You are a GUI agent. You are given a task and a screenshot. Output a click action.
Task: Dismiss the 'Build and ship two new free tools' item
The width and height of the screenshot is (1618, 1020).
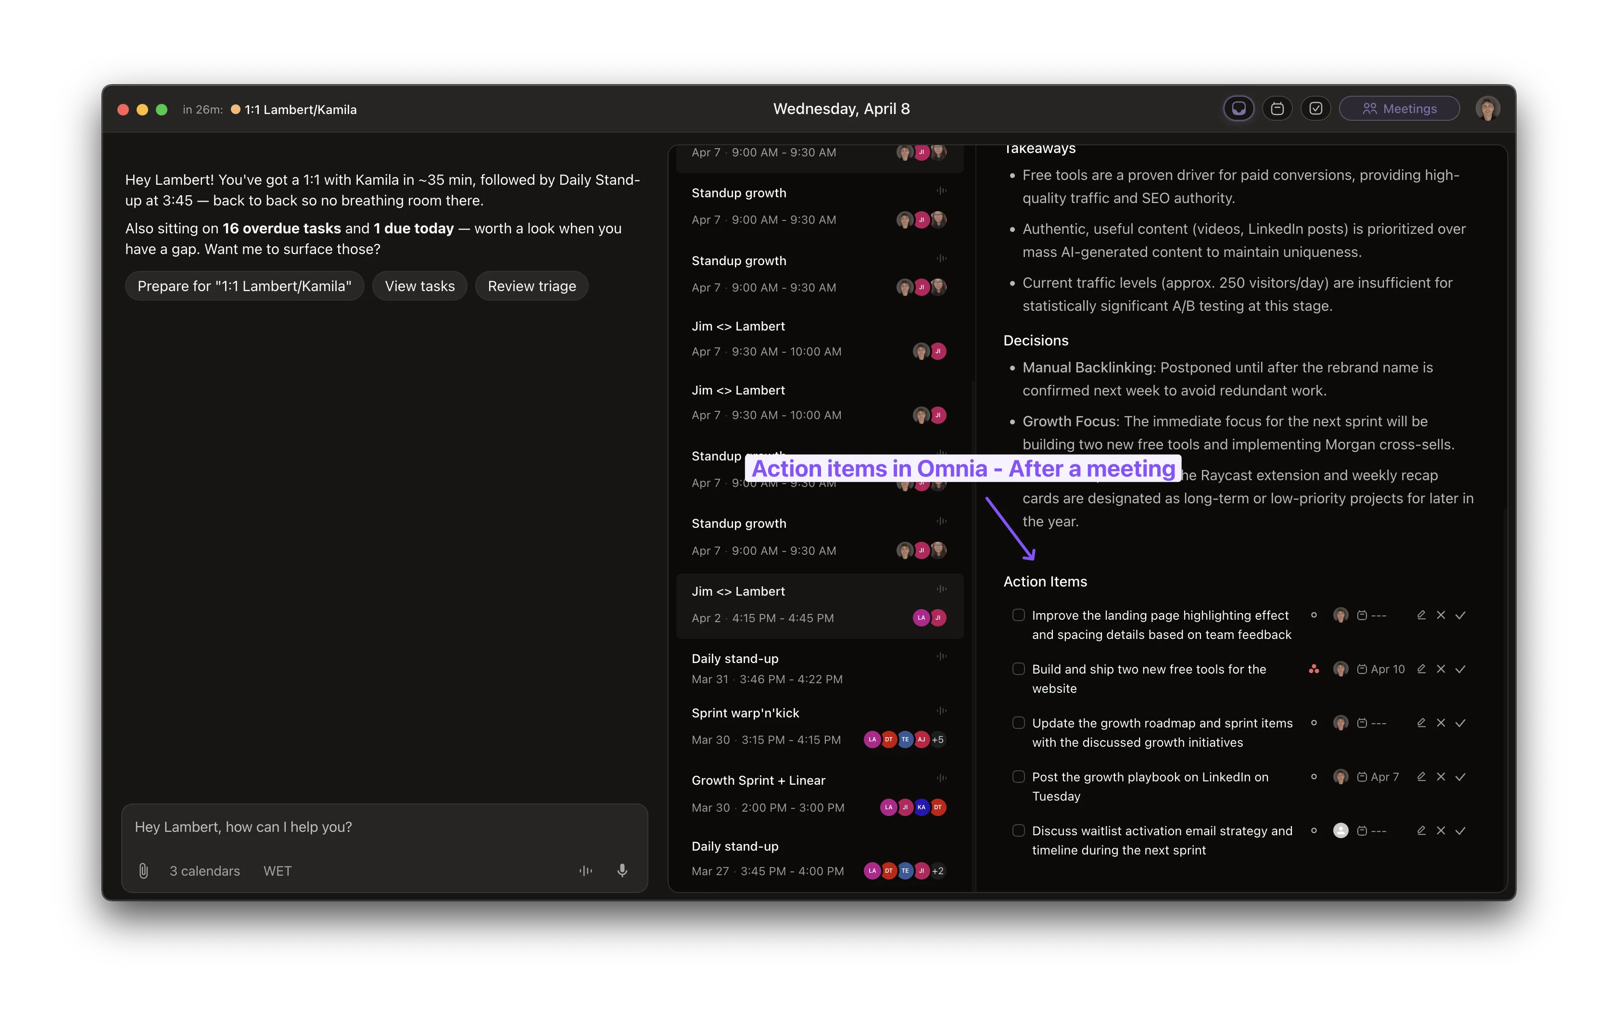1441,669
